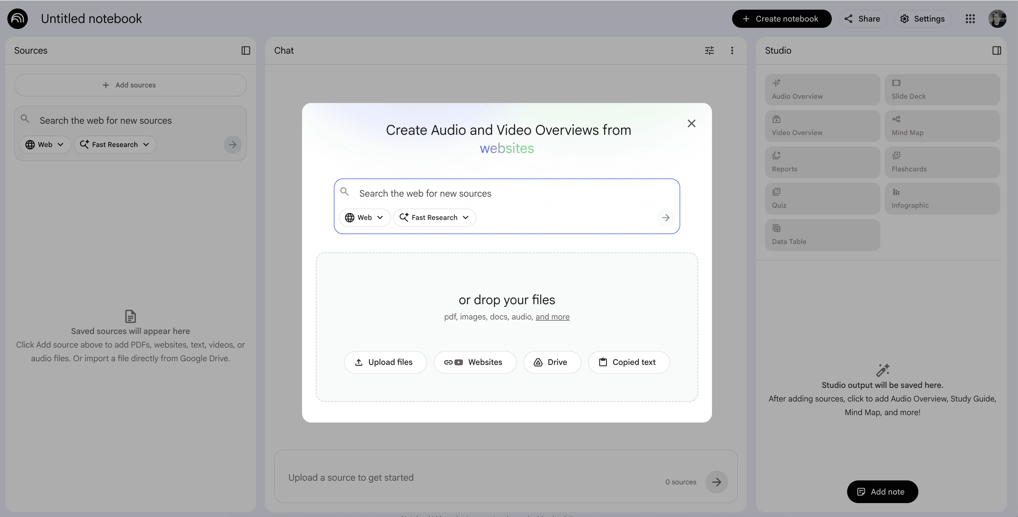Close the add sources dialog
The height and width of the screenshot is (517, 1018).
pos(691,124)
